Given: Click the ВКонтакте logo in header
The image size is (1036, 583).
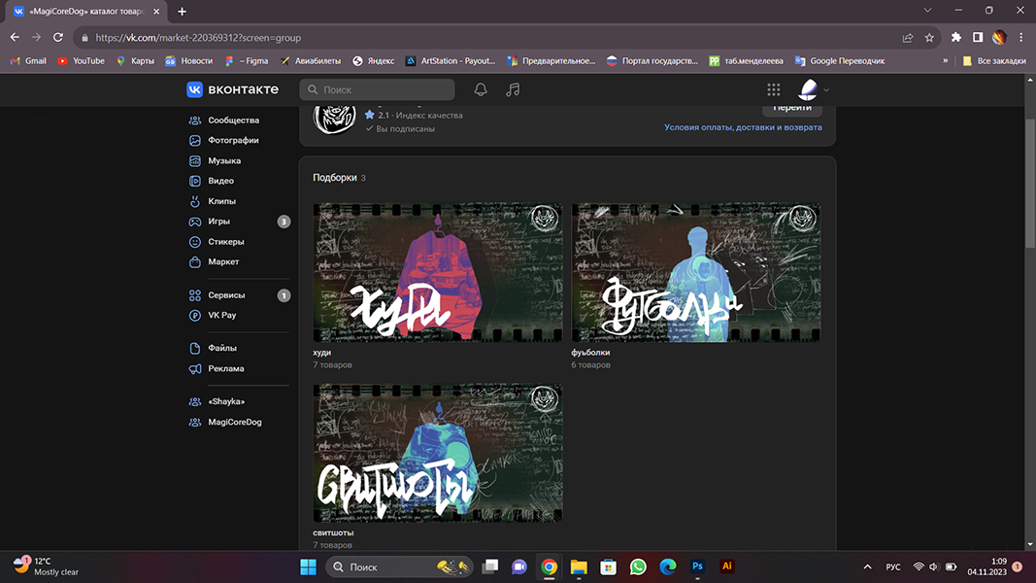Looking at the screenshot, I should 233,89.
